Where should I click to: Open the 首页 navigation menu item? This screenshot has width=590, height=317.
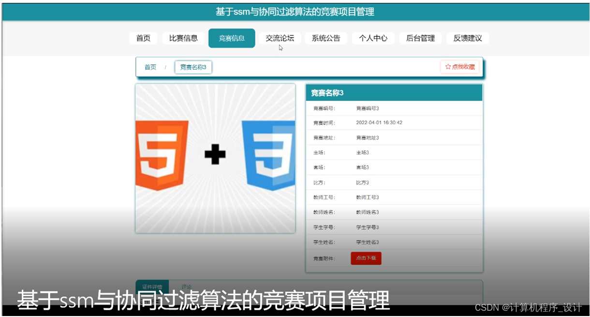tap(143, 38)
